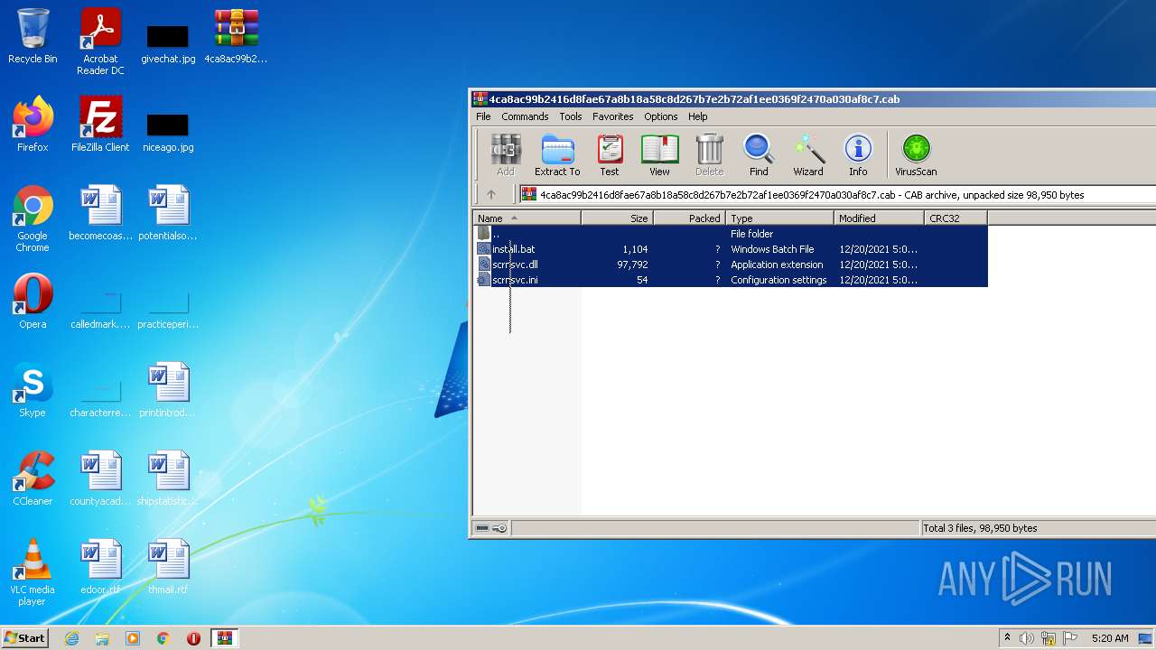Select the scrrsvc.dll file row
1156x650 pixels.
click(731, 265)
